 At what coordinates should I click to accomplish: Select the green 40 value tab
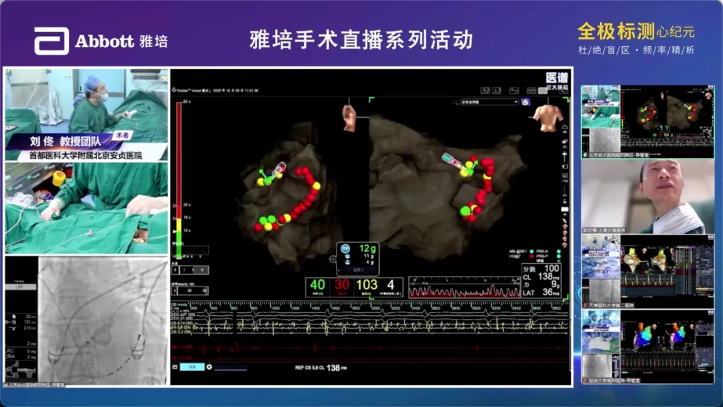[x=317, y=285]
